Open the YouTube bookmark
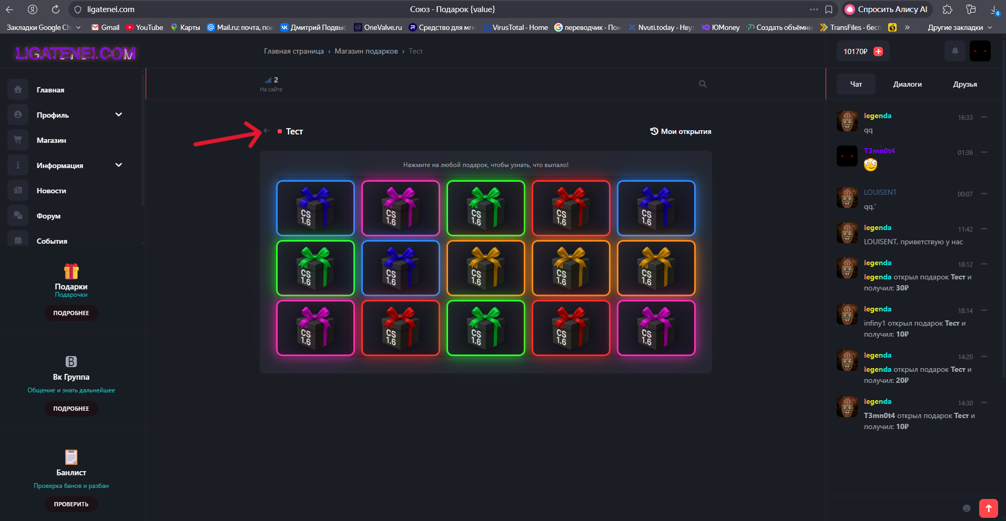 pos(145,27)
